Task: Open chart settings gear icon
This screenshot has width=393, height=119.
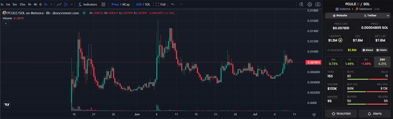Action: pos(310,5)
